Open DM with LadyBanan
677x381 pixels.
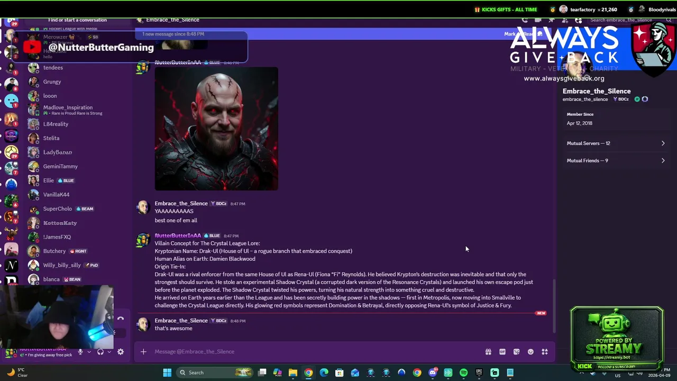[x=76, y=152]
